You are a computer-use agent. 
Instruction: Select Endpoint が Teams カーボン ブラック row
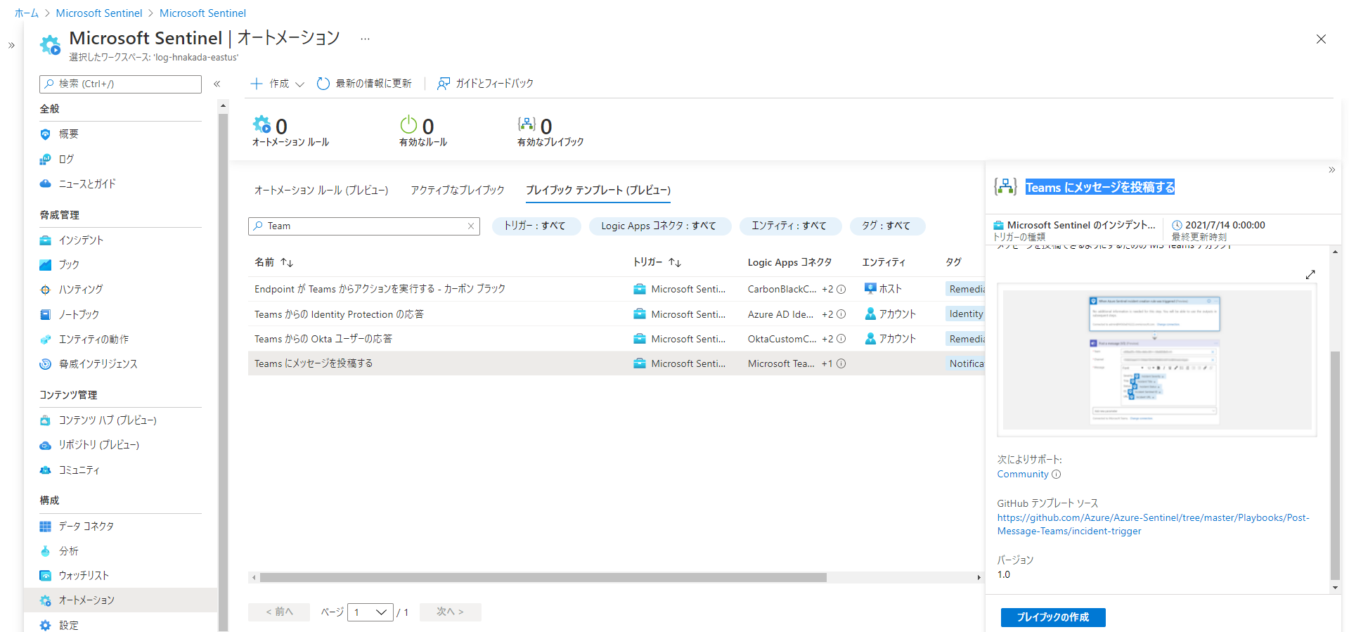(x=616, y=289)
